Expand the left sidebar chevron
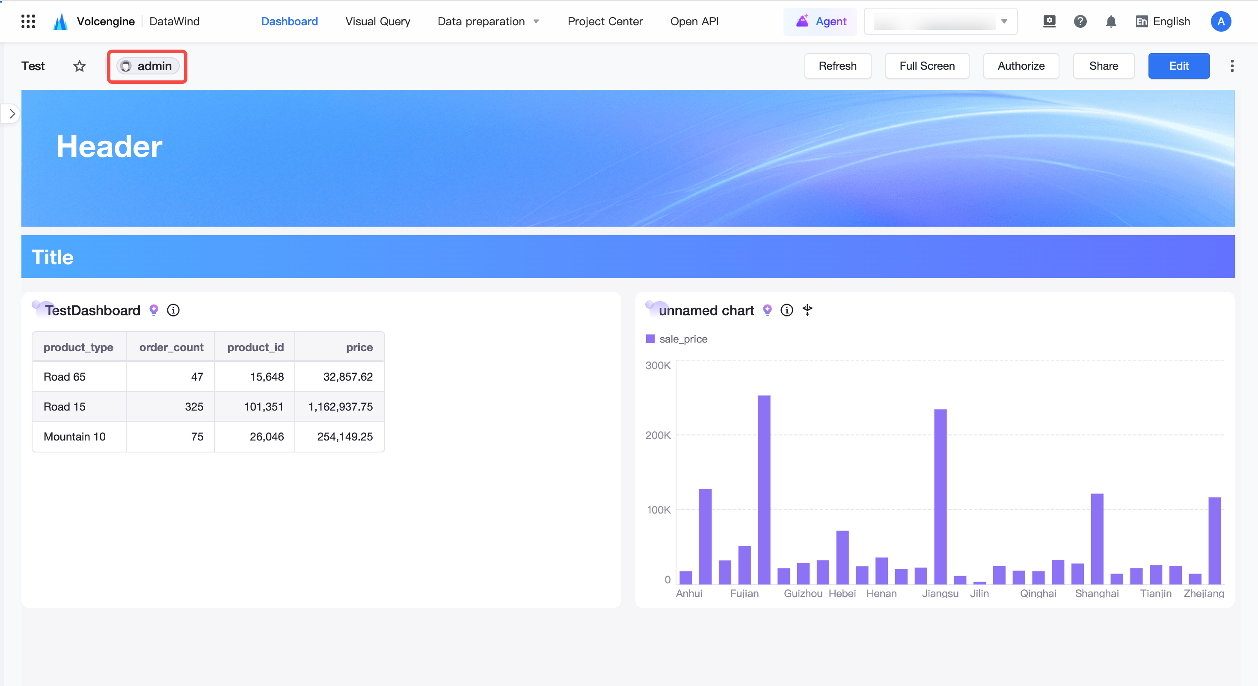This screenshot has height=686, width=1258. click(12, 114)
